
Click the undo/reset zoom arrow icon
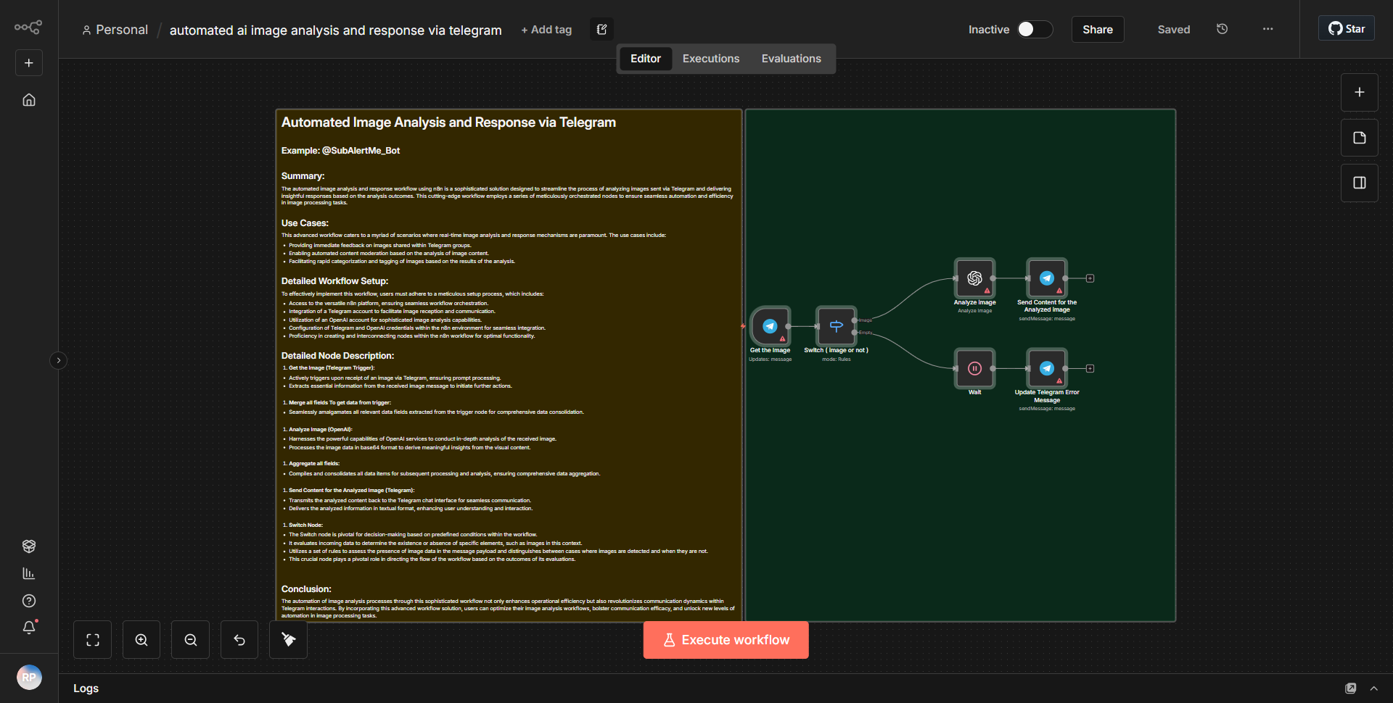click(239, 639)
